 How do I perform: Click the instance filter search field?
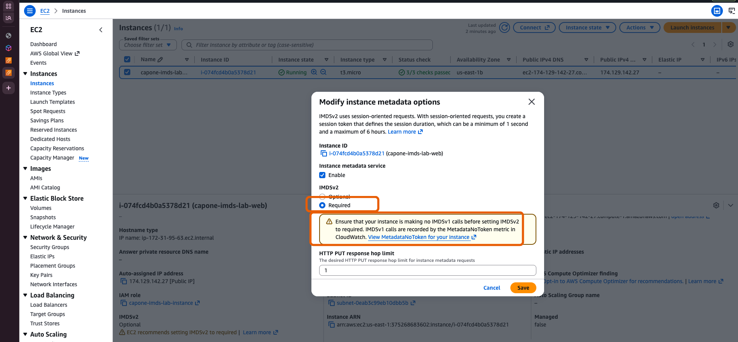307,45
